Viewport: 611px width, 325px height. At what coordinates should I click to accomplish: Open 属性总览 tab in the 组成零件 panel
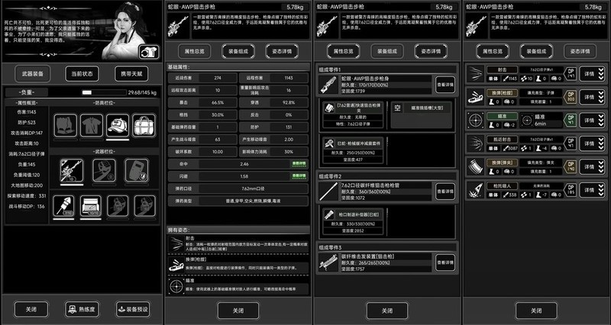point(343,51)
